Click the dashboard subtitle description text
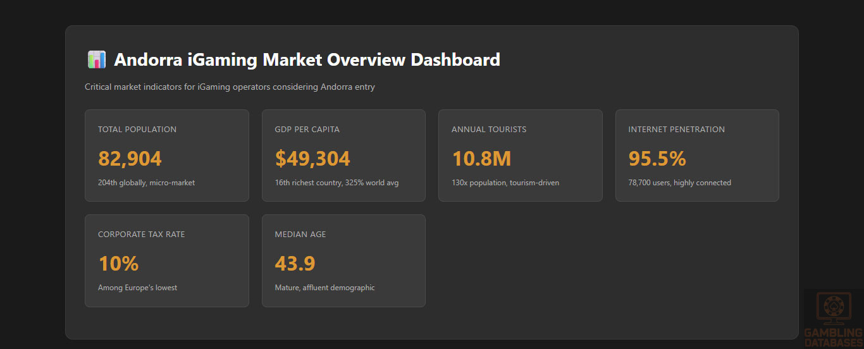Viewport: 864px width, 349px height. (230, 87)
